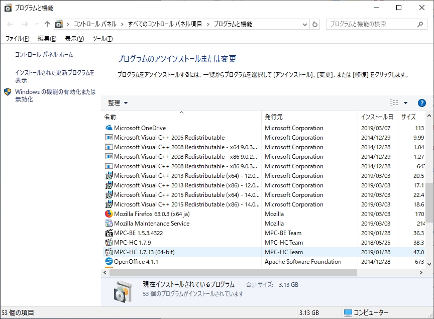Click the Visual C++ 2013 (x64) installer icon
This screenshot has height=319, width=434.
[109, 176]
